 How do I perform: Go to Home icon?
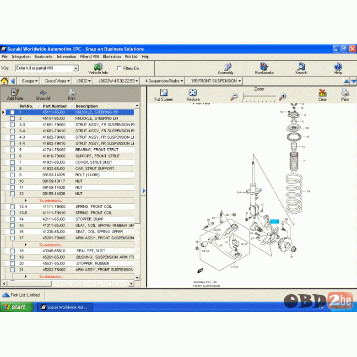4,81
